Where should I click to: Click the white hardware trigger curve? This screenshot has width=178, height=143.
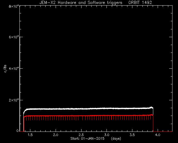(88, 109)
